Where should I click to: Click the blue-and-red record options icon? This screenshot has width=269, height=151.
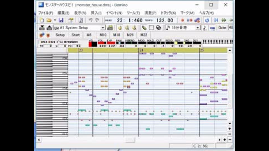(x=197, y=20)
